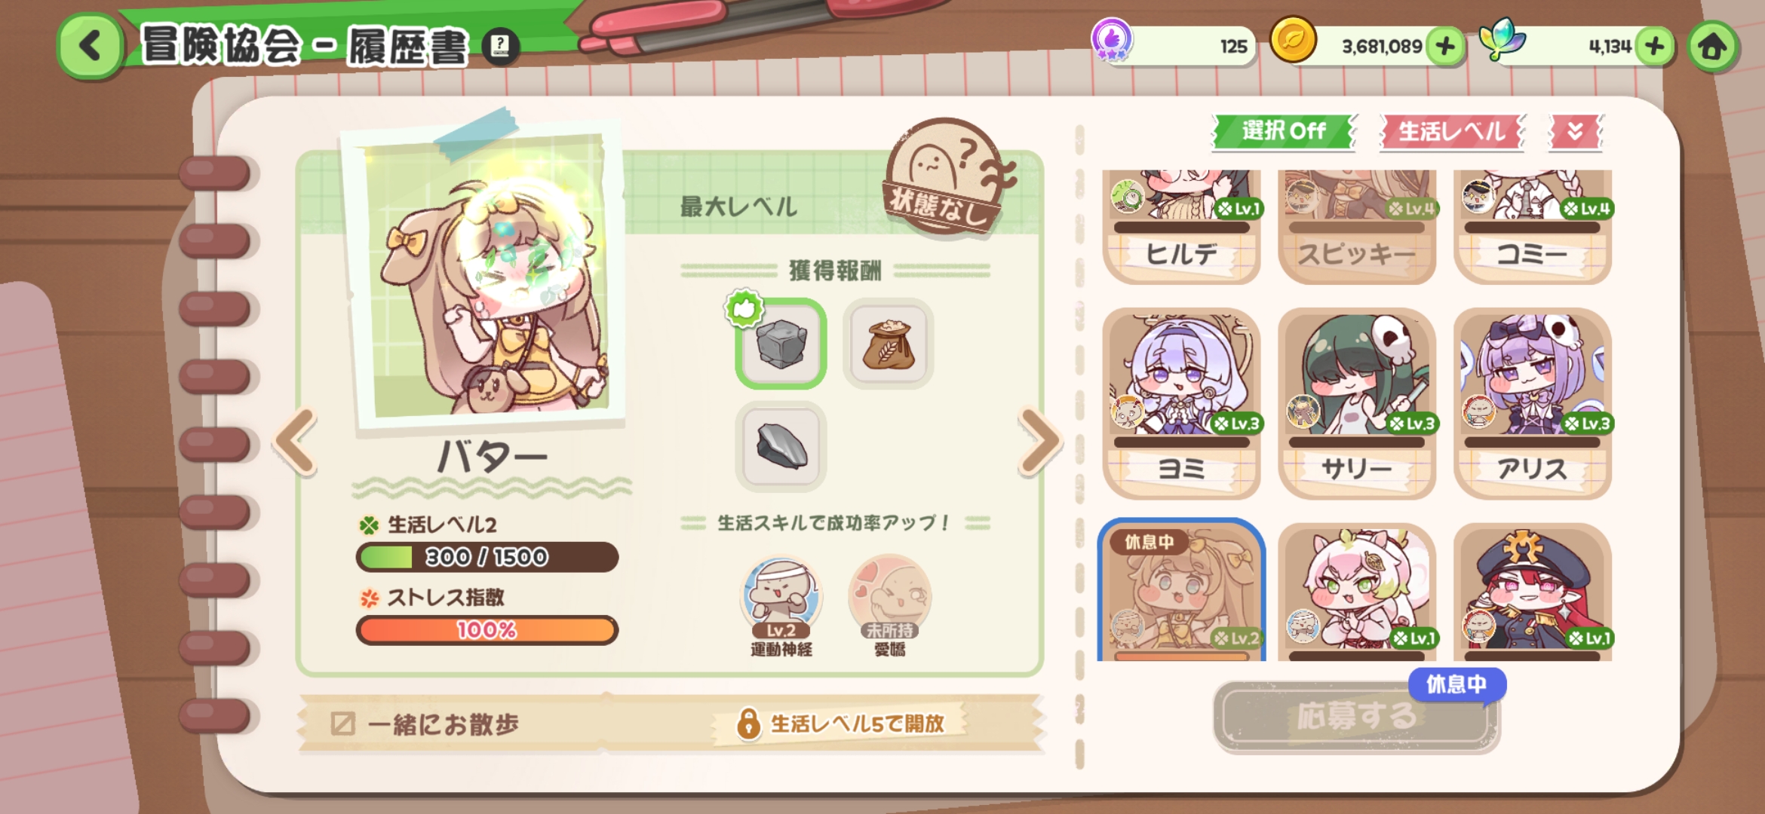Show previous character with left arrow
1765x814 pixels.
[x=296, y=442]
